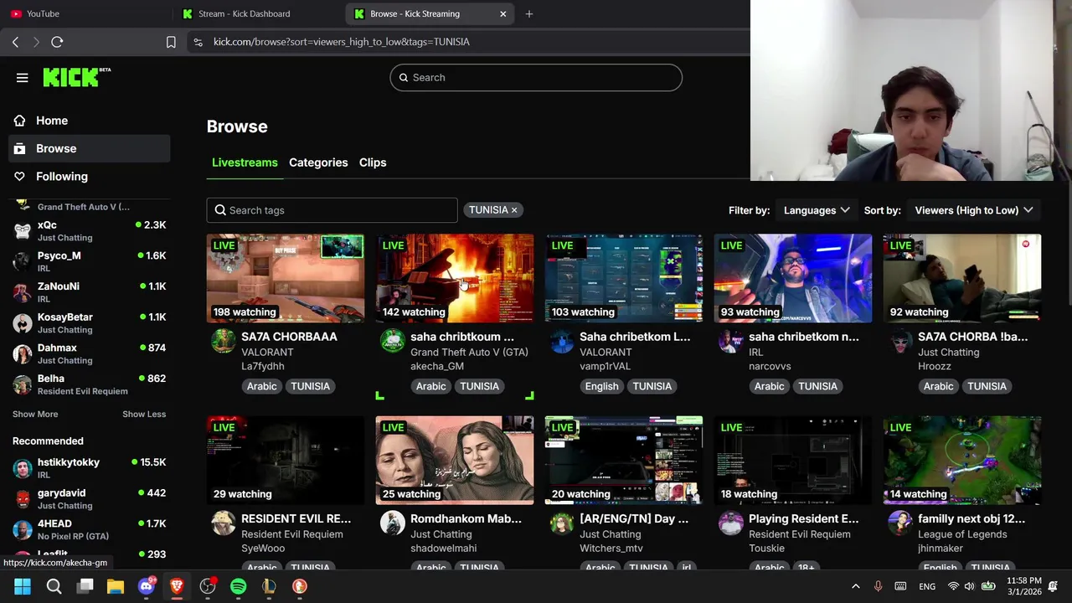This screenshot has height=603, width=1072.
Task: Open vamp1rVAL stream thumbnail
Action: [x=624, y=278]
